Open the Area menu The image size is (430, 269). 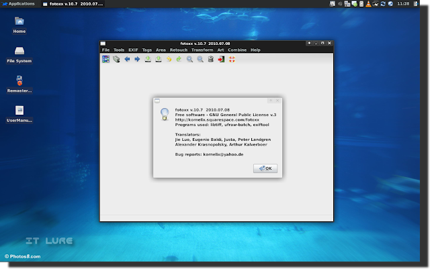[x=161, y=50]
